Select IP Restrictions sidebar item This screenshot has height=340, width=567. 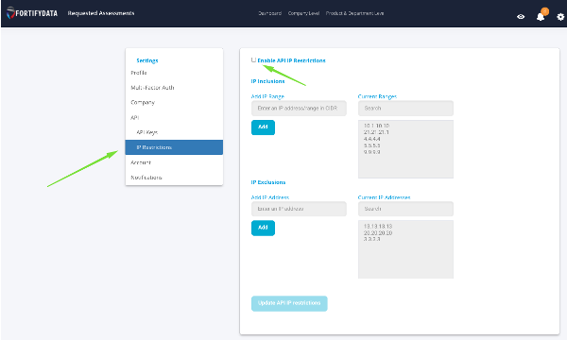174,147
